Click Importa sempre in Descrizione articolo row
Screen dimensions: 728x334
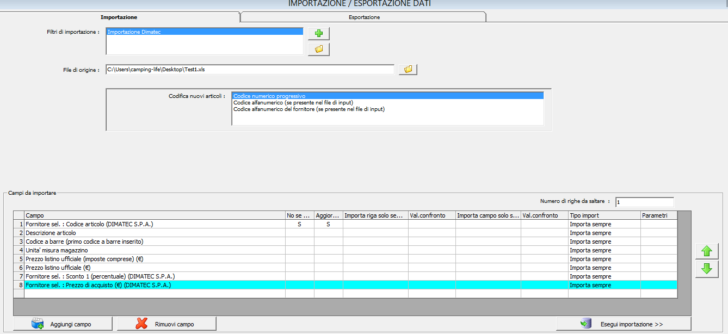pos(604,233)
